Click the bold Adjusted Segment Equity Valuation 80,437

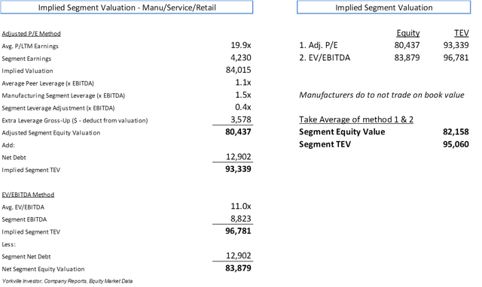[x=238, y=132]
